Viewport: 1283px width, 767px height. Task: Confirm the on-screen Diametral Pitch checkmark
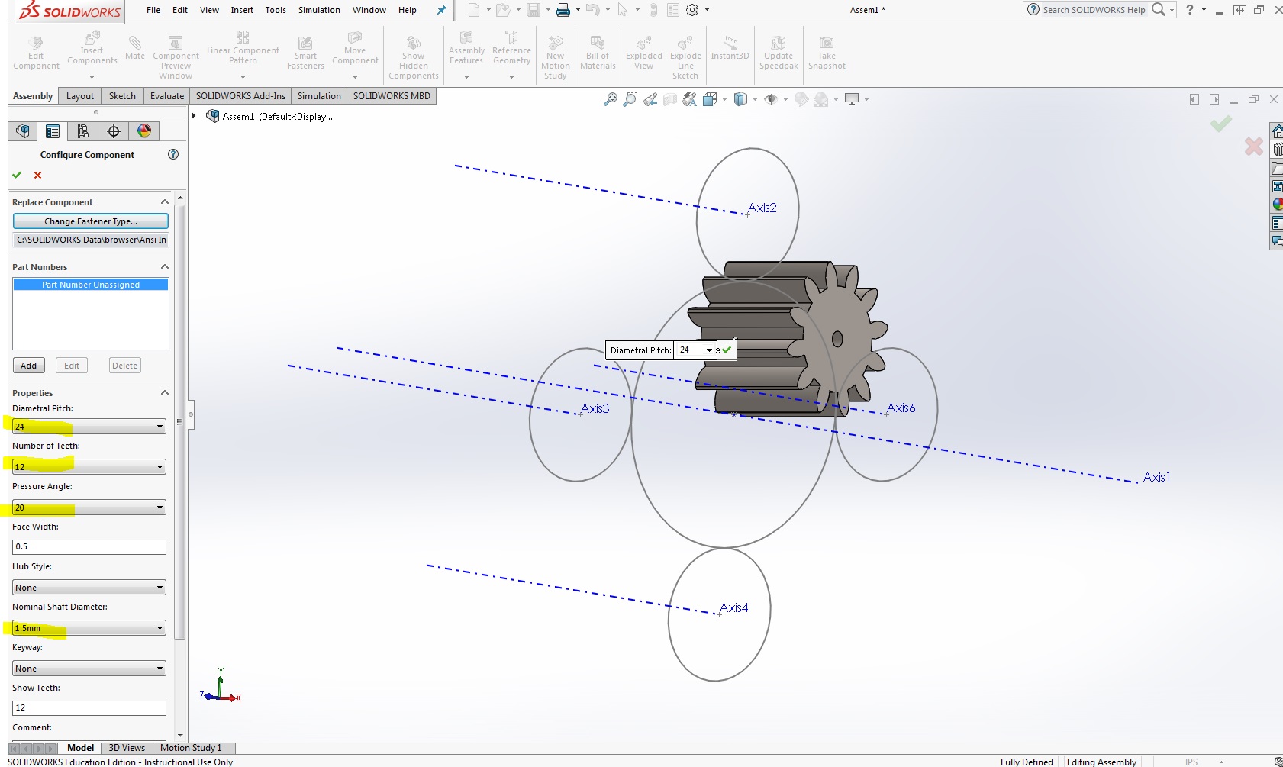tap(727, 350)
